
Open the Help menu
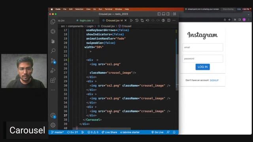pos(127,9)
